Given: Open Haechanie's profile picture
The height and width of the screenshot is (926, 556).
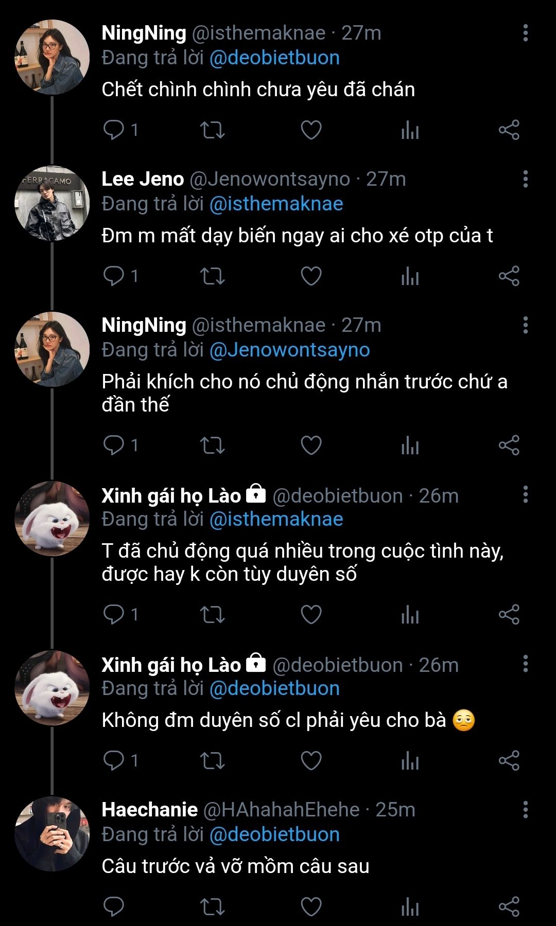Looking at the screenshot, I should [x=52, y=834].
